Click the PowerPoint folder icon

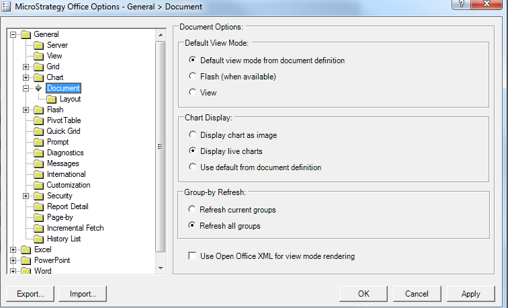[x=26, y=260]
